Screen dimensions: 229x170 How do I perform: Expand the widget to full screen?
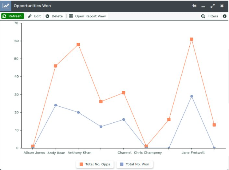[212, 6]
